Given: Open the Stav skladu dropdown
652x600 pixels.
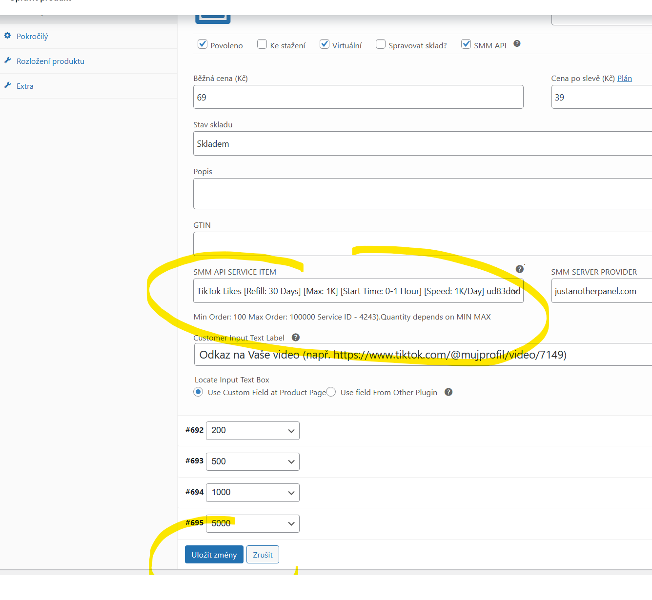Looking at the screenshot, I should click(x=423, y=144).
